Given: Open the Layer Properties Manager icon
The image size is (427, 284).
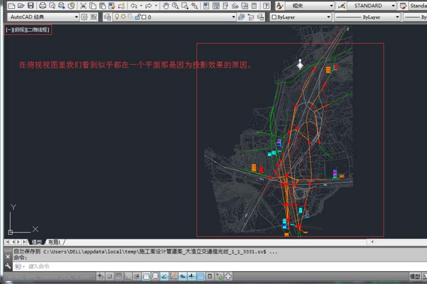Looking at the screenshot, I should tap(107, 17).
